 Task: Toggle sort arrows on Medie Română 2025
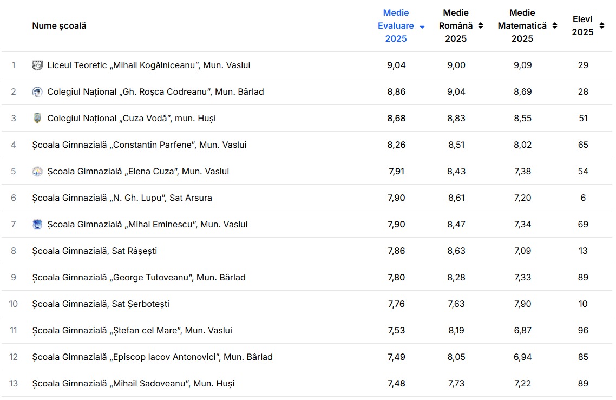click(x=481, y=26)
